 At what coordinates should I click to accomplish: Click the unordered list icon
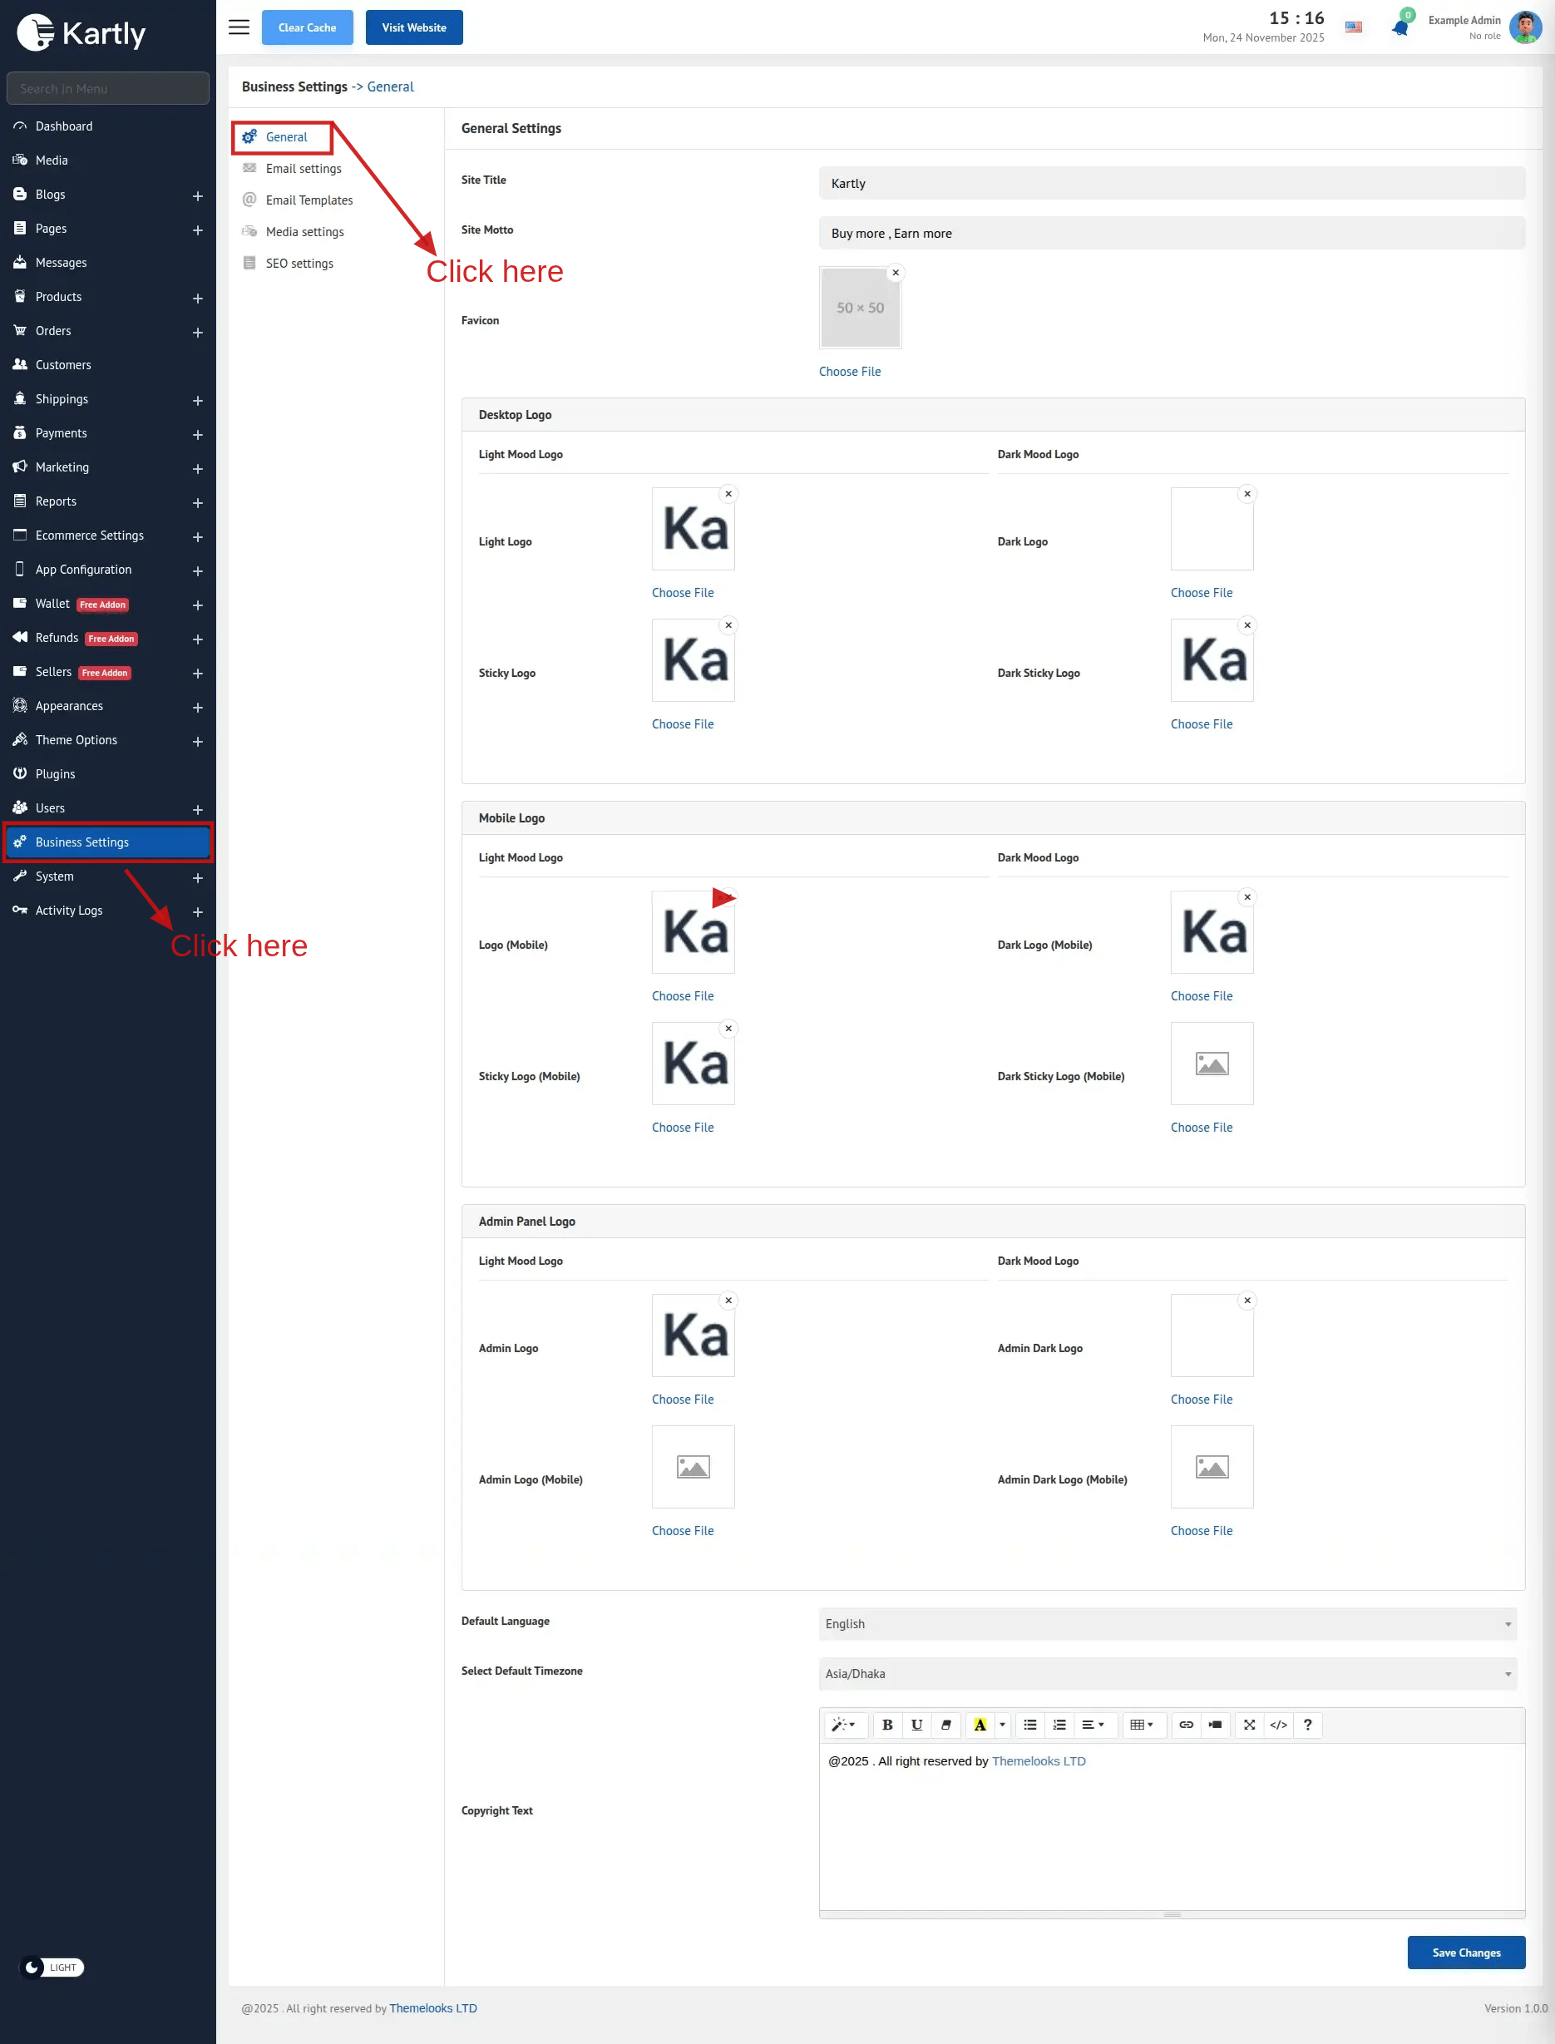(1029, 1725)
